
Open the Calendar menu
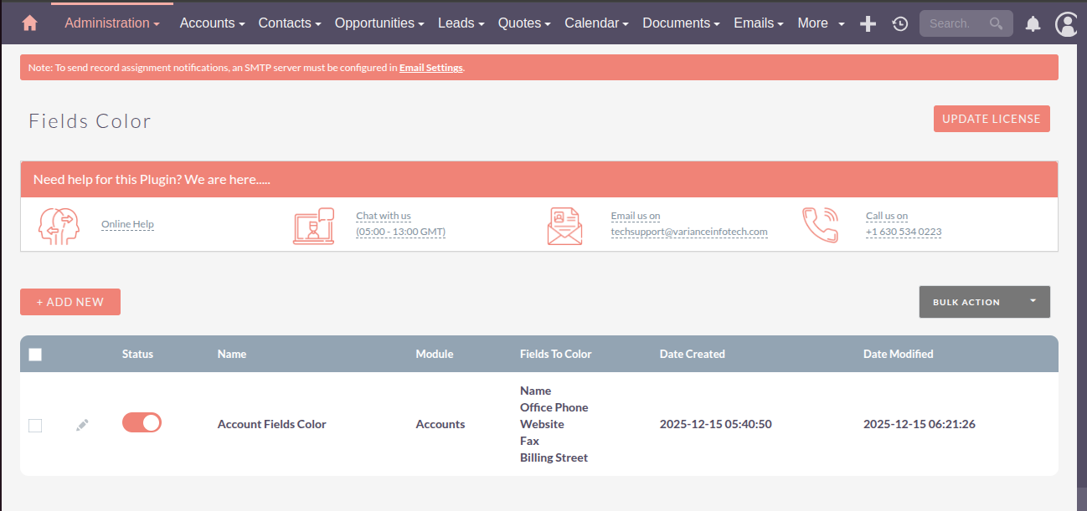[596, 23]
